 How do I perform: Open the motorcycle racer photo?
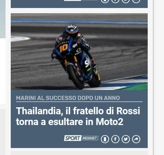79,52
